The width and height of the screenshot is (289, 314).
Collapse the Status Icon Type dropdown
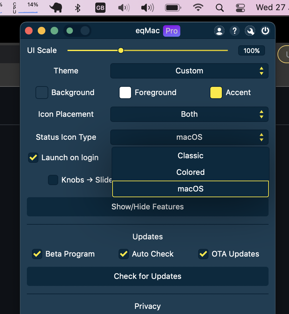point(189,137)
